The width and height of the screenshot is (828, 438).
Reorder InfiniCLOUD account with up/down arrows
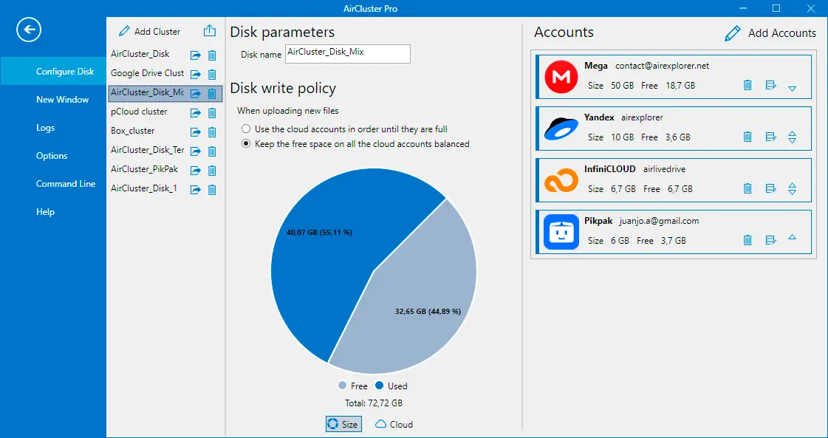tap(792, 188)
